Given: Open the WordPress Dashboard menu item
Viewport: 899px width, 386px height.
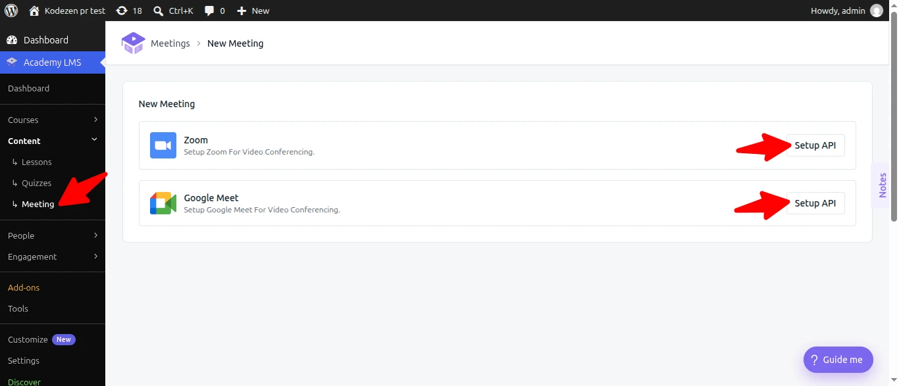Looking at the screenshot, I should 53,40.
